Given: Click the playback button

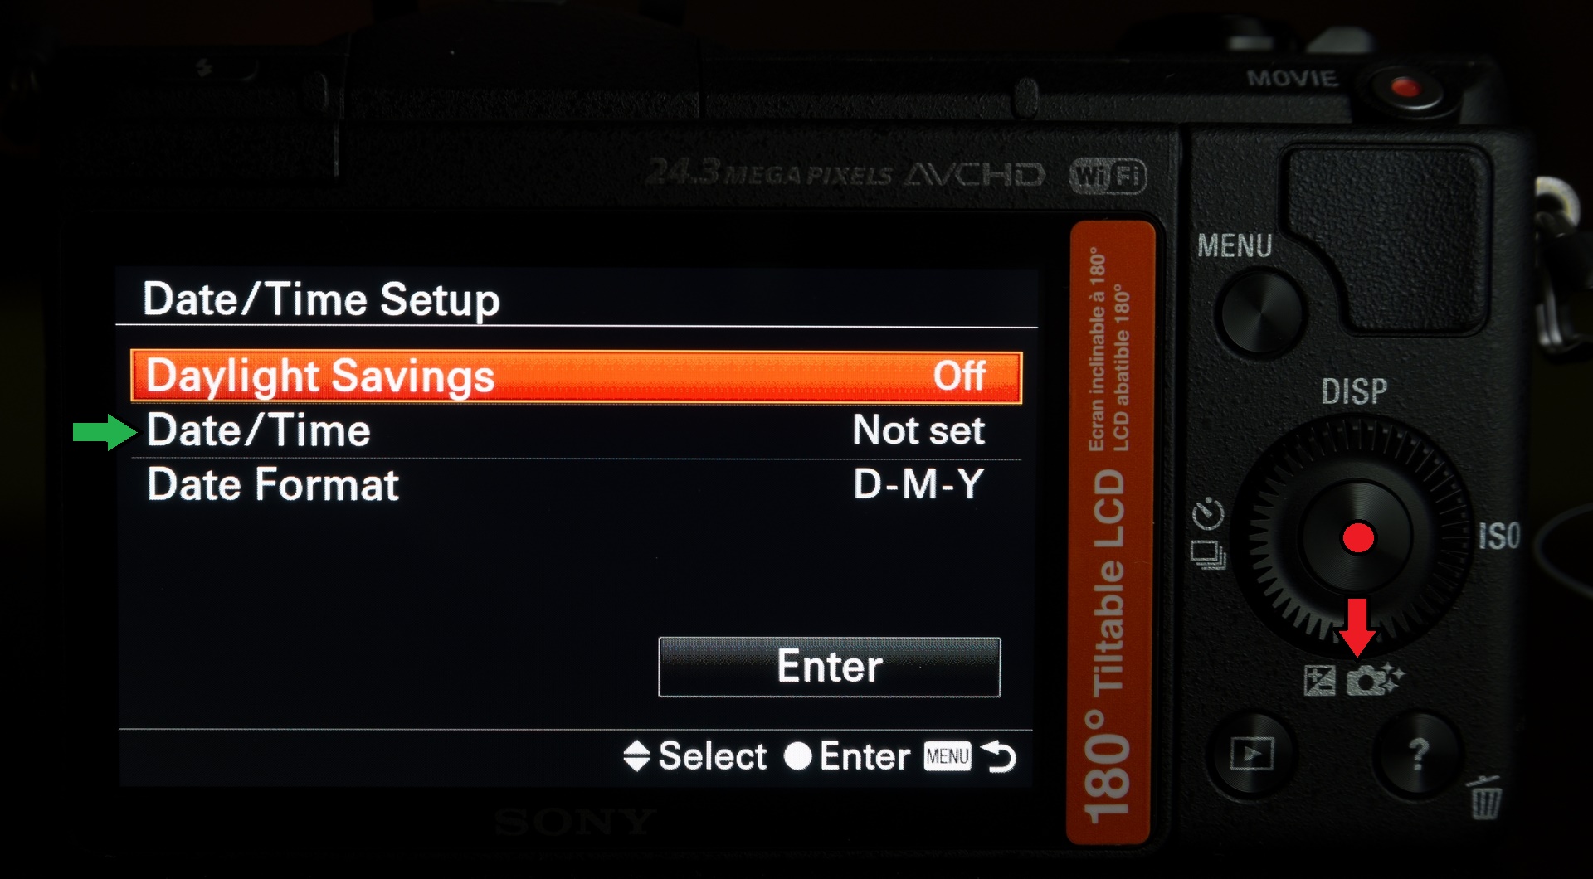Looking at the screenshot, I should click(x=1252, y=753).
